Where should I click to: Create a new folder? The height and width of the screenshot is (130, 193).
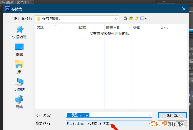[x=136, y=19]
